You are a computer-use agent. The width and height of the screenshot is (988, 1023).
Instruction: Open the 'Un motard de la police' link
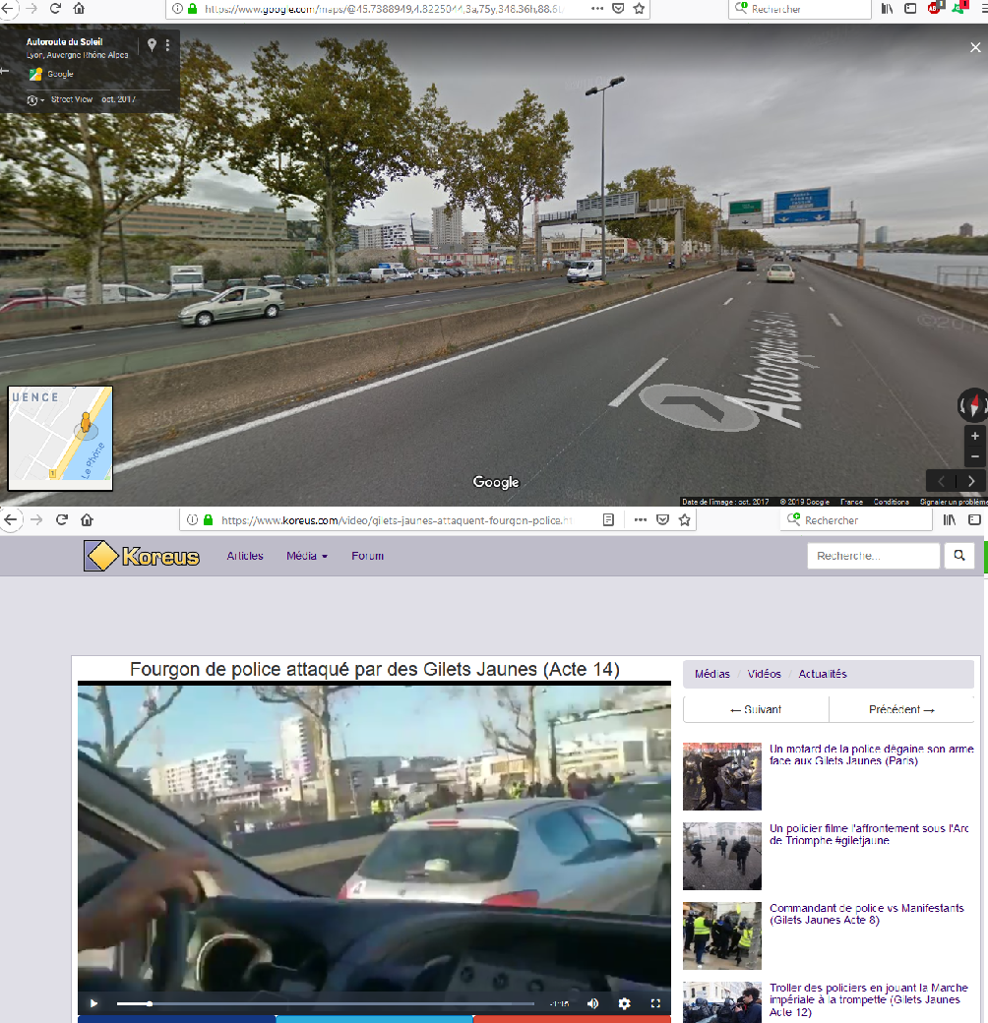pos(870,754)
